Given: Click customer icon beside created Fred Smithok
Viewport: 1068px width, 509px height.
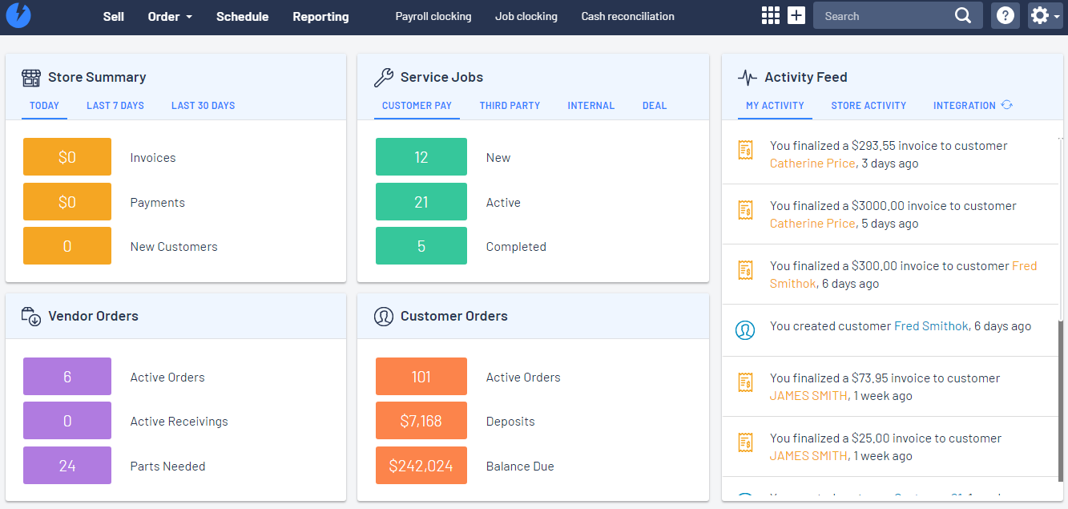Looking at the screenshot, I should point(745,329).
